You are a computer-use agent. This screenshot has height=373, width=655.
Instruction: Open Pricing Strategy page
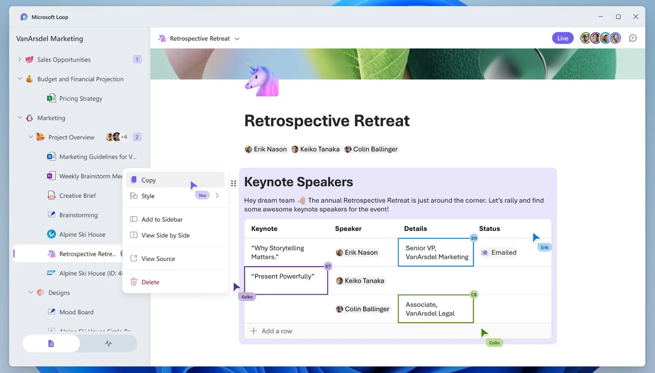(81, 98)
